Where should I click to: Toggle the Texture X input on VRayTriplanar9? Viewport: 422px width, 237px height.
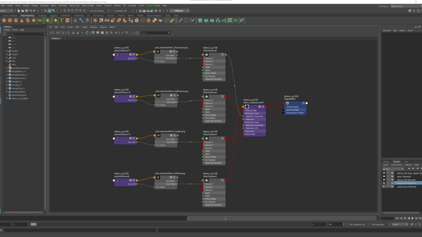[x=203, y=58]
